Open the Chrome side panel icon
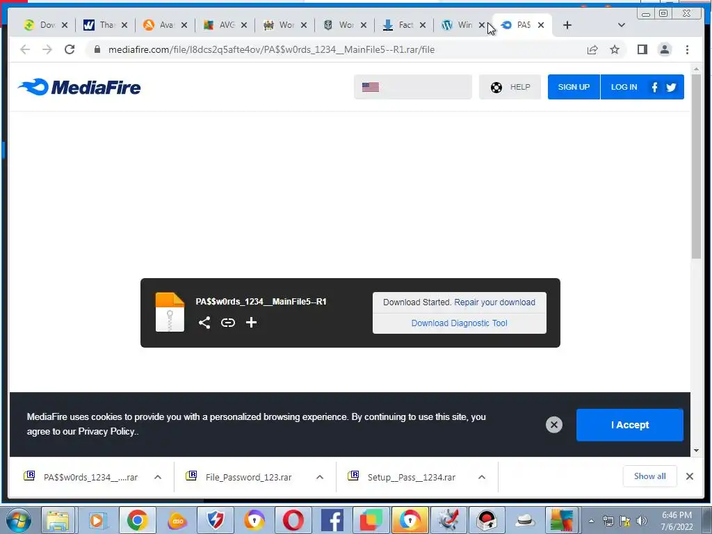 click(x=642, y=49)
